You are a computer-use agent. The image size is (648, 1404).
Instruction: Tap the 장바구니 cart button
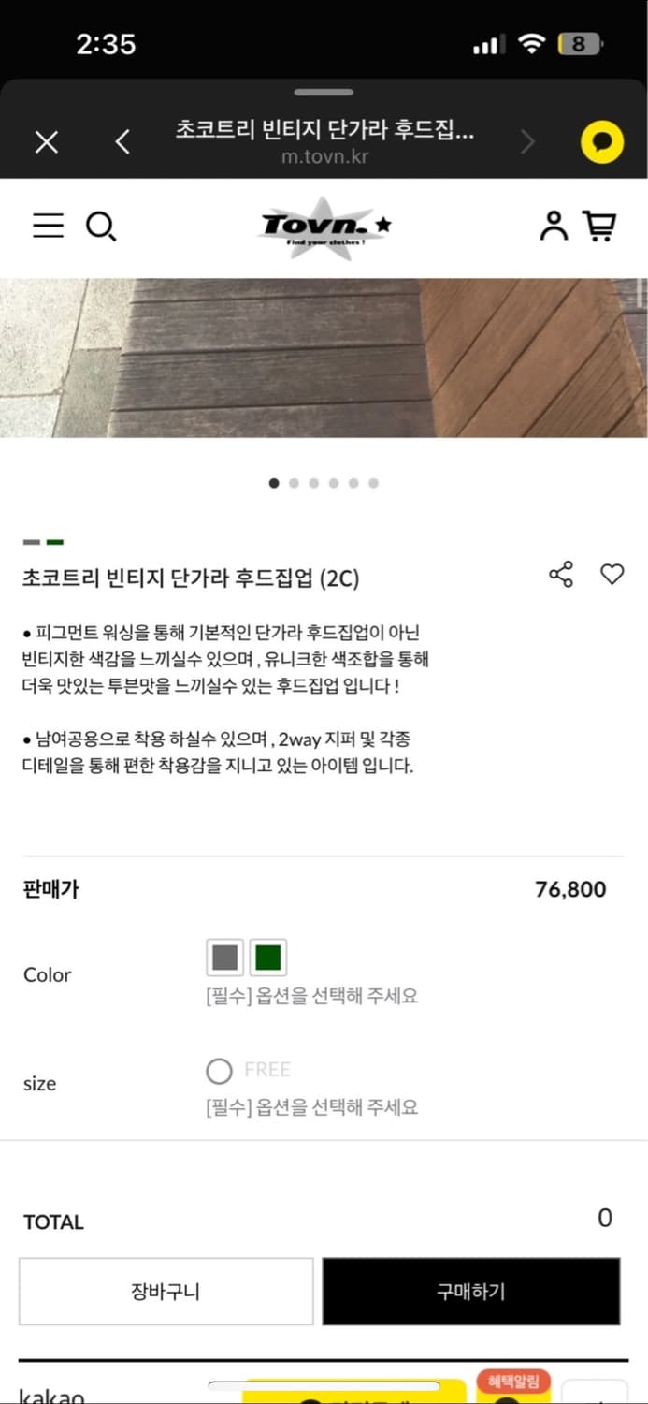click(x=166, y=1291)
